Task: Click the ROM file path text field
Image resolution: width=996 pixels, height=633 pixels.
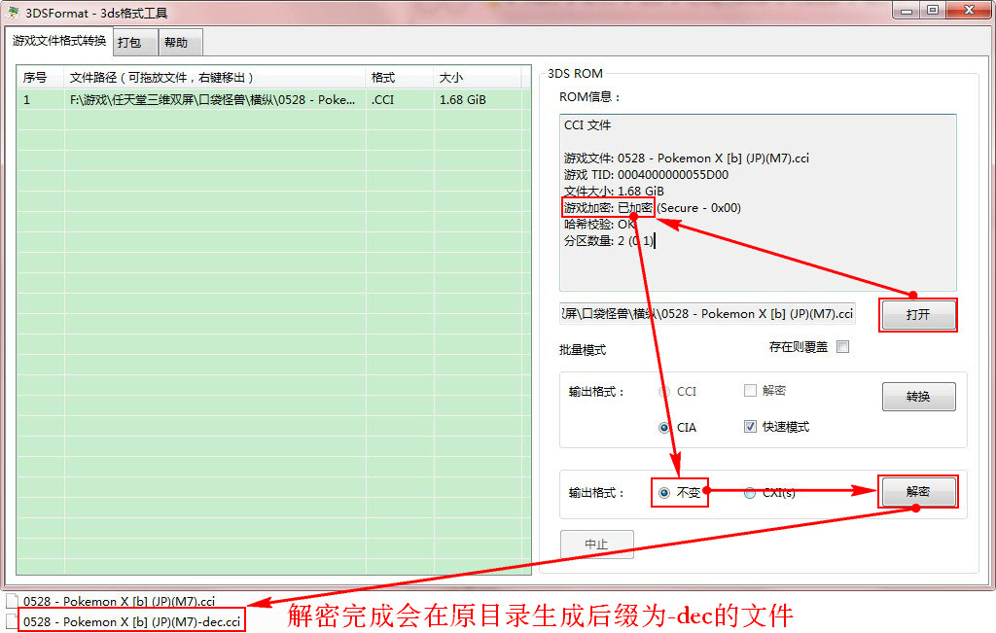Action: click(x=707, y=314)
